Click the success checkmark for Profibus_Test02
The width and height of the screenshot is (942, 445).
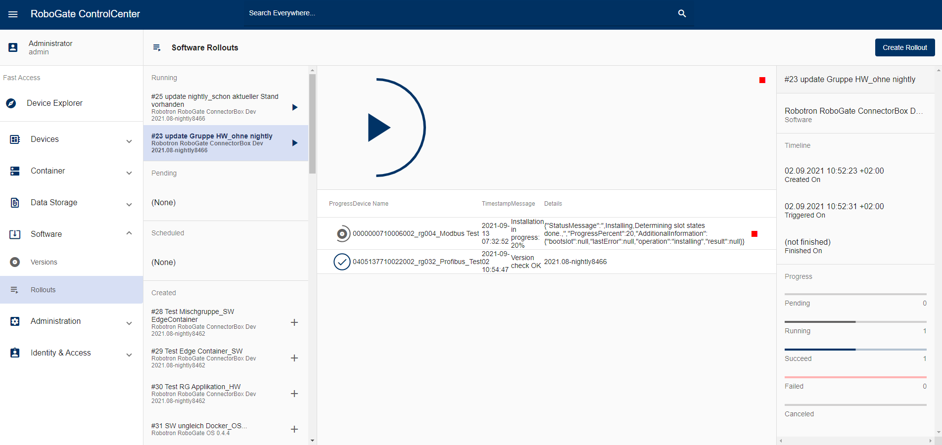342,262
